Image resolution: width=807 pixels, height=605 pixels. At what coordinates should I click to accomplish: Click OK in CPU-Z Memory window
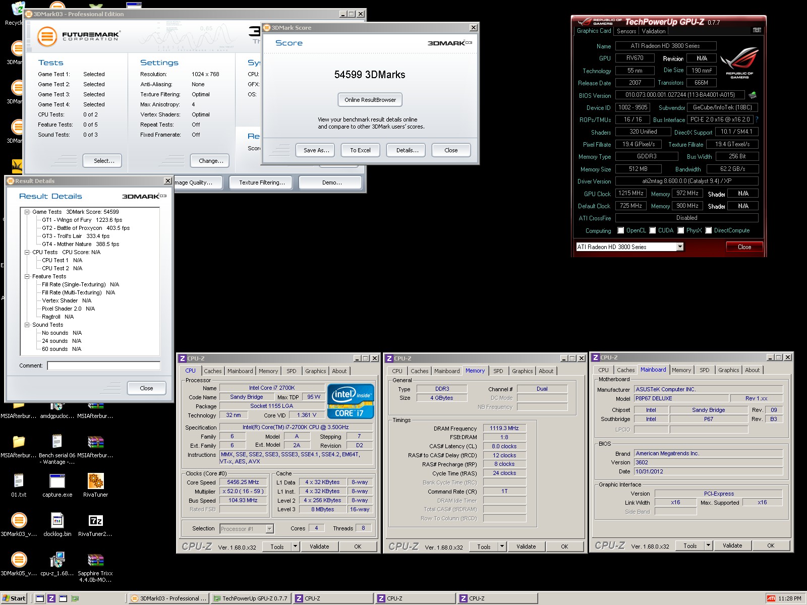[564, 547]
